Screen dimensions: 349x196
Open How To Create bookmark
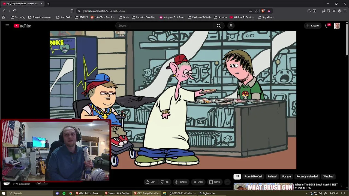click(242, 17)
